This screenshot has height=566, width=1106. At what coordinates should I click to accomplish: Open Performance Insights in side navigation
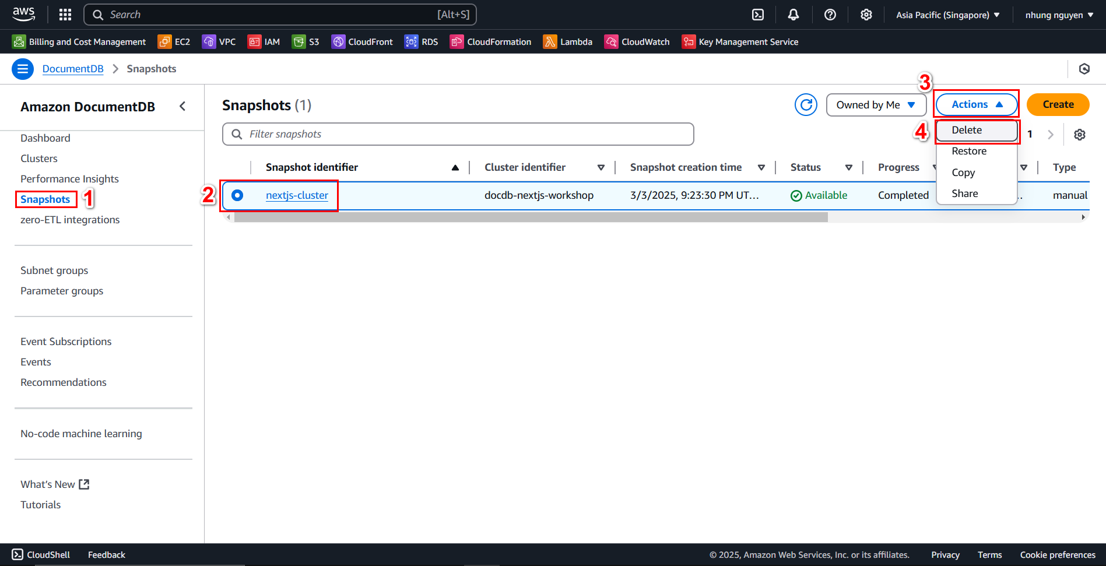(x=69, y=179)
